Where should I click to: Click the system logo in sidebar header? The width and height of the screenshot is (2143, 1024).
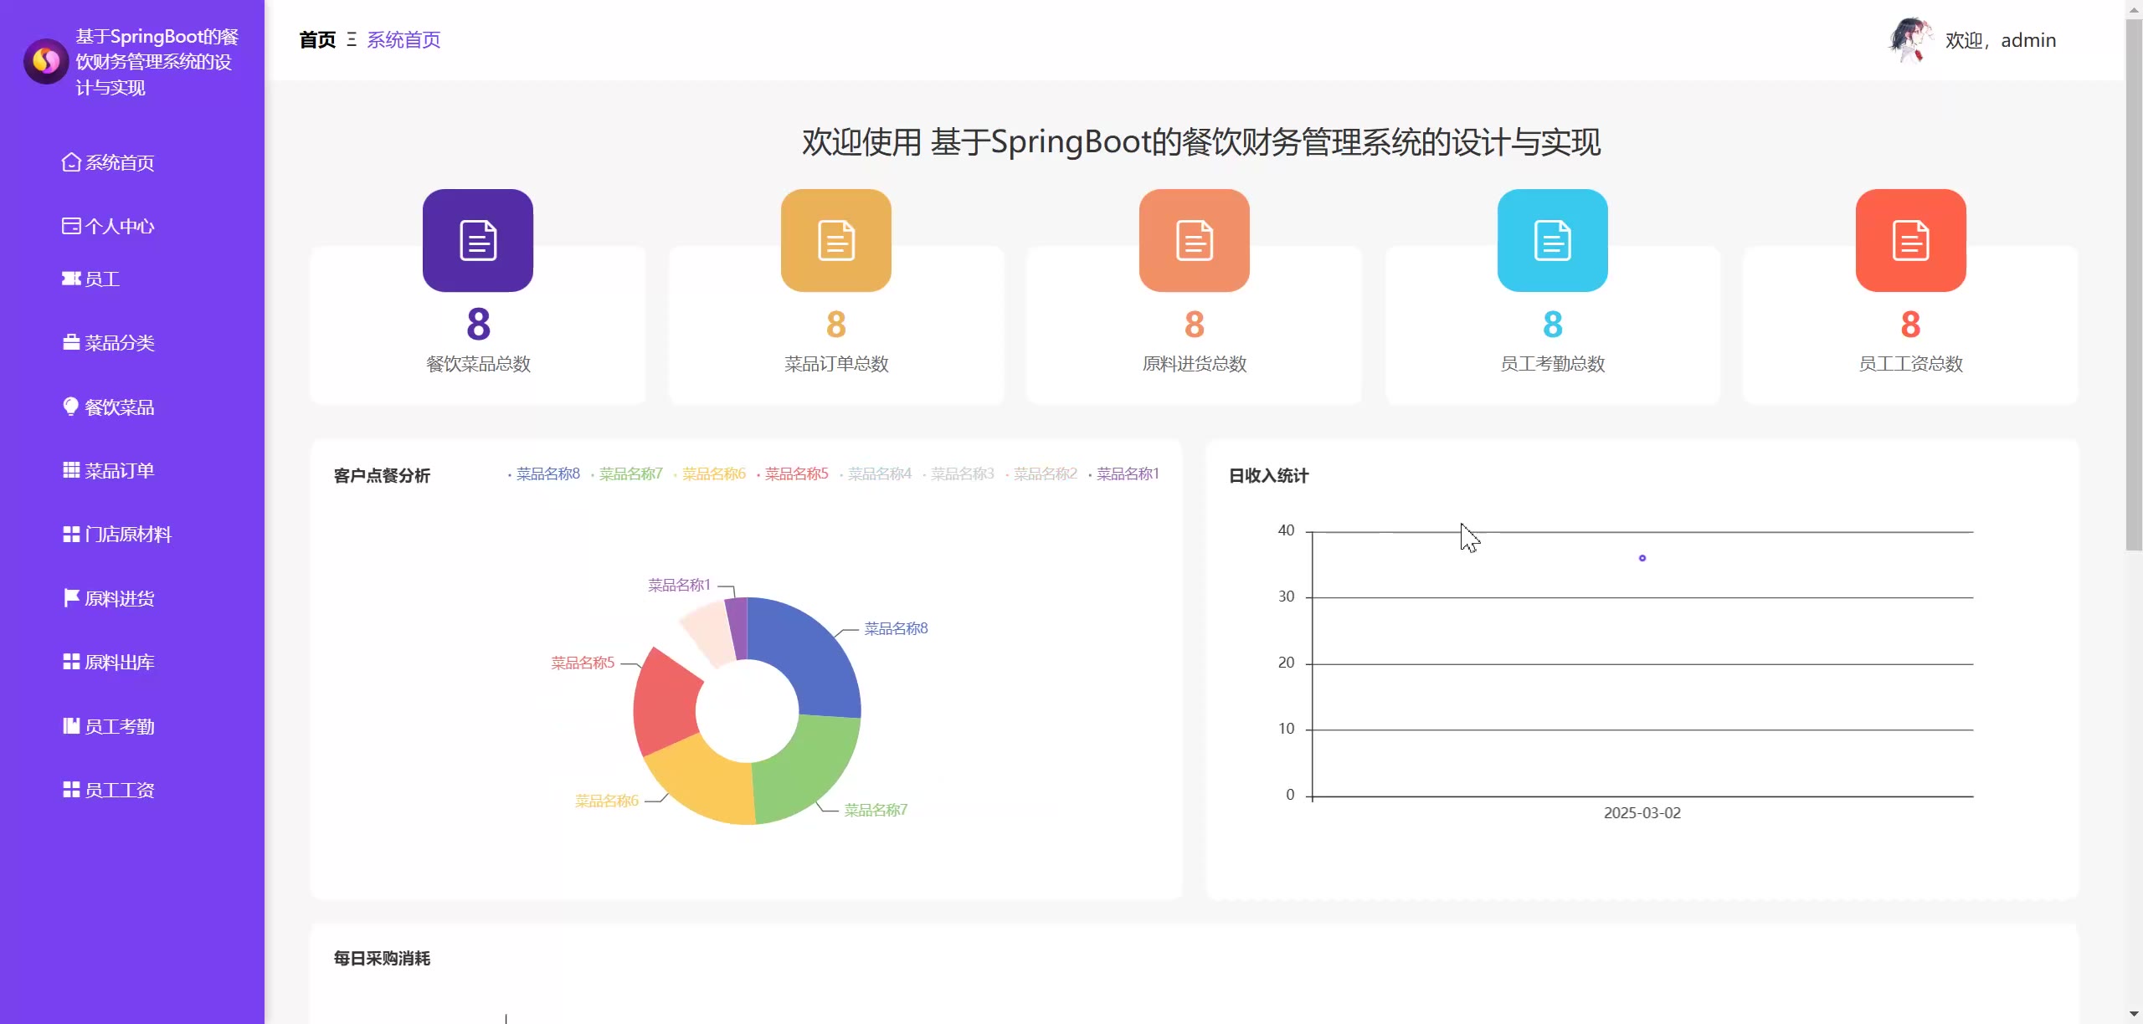(x=46, y=61)
